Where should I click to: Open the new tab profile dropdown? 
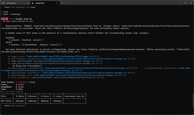66,3
